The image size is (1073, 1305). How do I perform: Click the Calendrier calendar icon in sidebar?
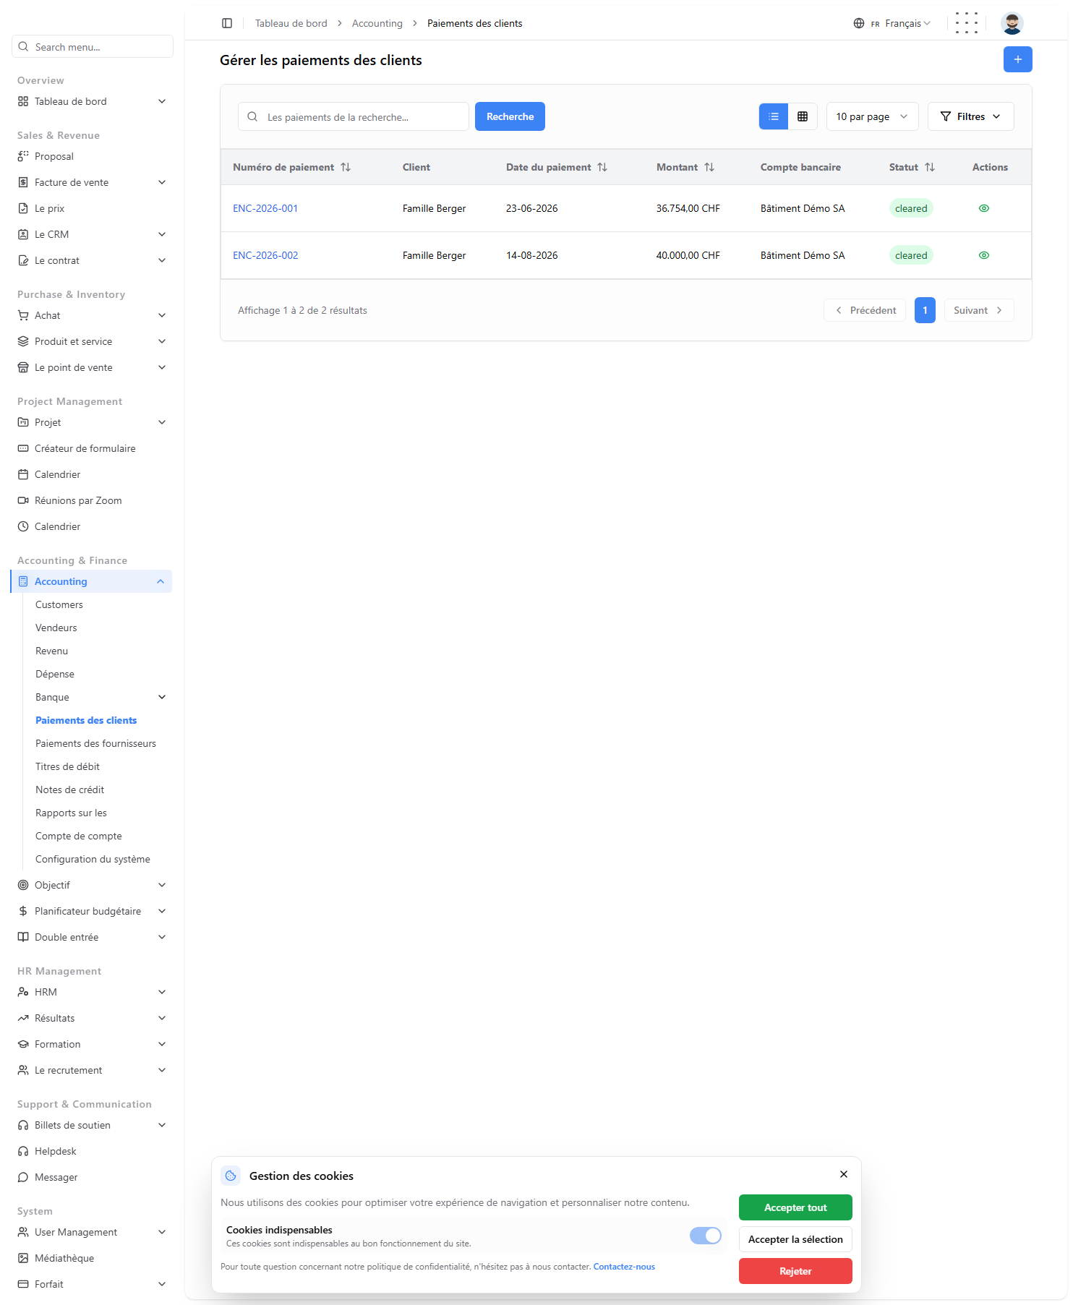[23, 474]
